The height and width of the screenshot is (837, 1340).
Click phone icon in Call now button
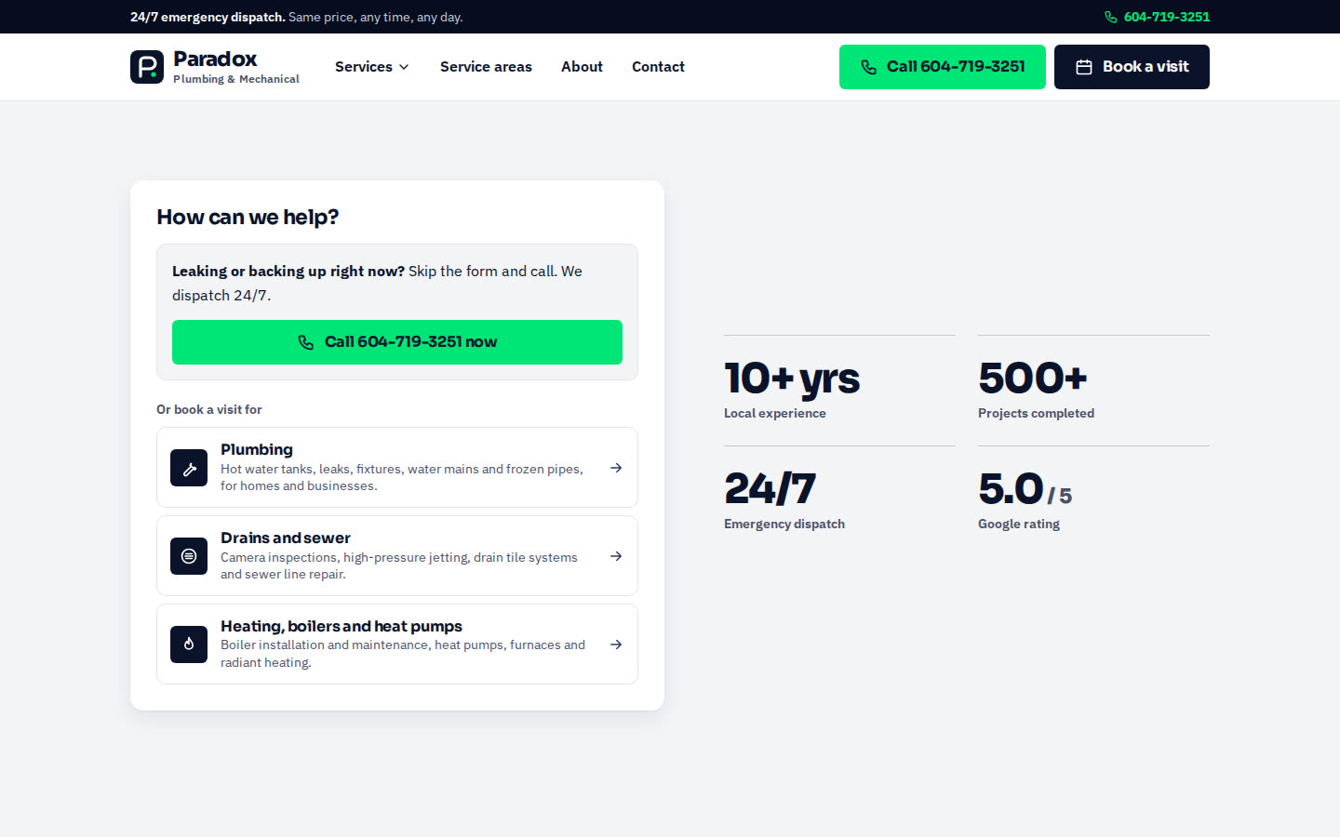[305, 342]
